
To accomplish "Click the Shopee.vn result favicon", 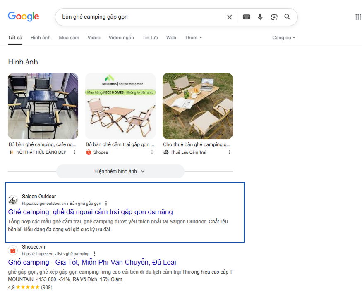I will click(x=13, y=251).
